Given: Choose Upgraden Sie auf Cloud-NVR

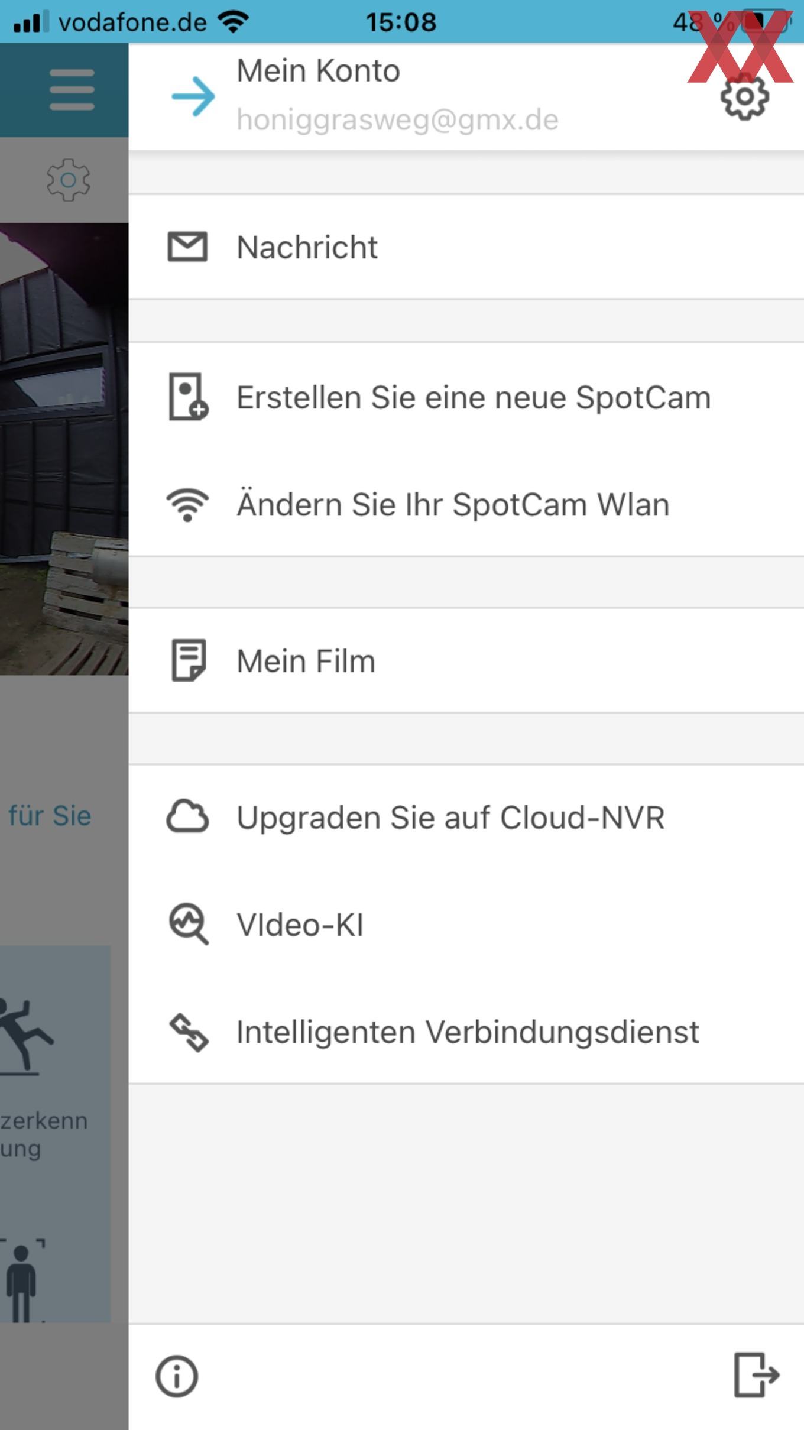Looking at the screenshot, I should click(x=466, y=818).
